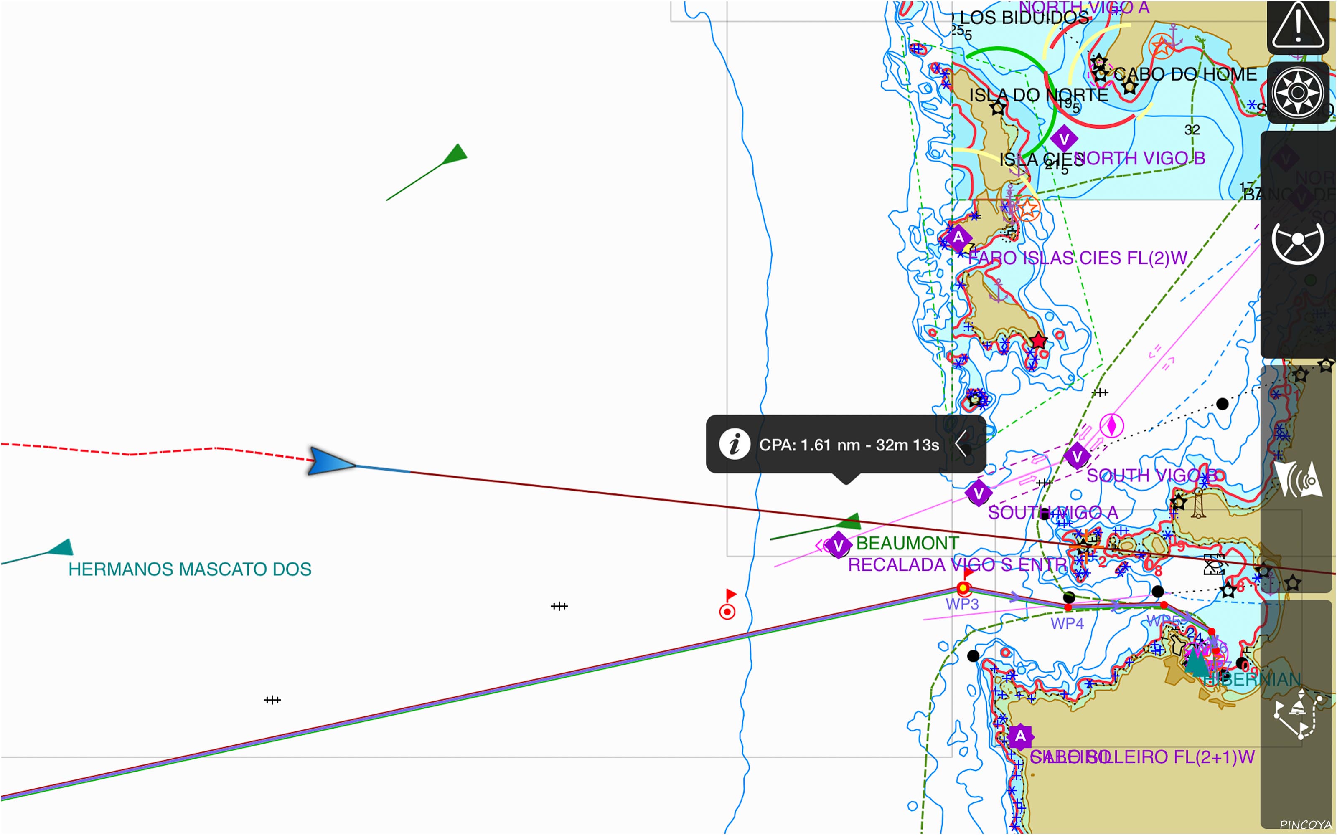
Task: Select the HIBERNIAN teal vessel triangle
Action: [x=1197, y=663]
